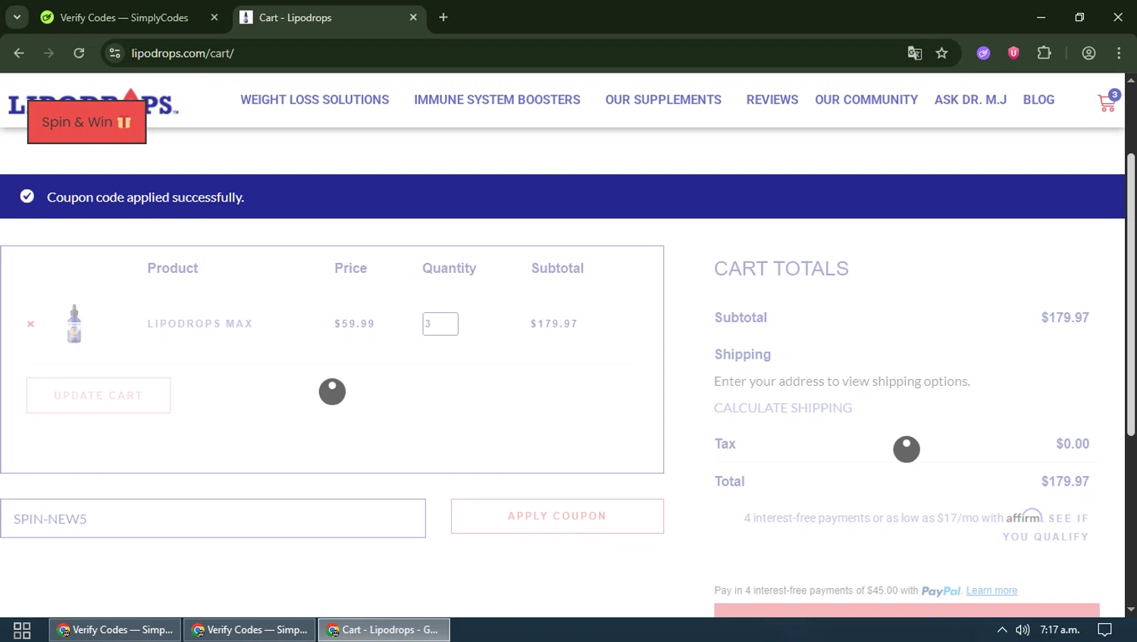
Task: Open Our Supplements menu
Action: (x=663, y=100)
